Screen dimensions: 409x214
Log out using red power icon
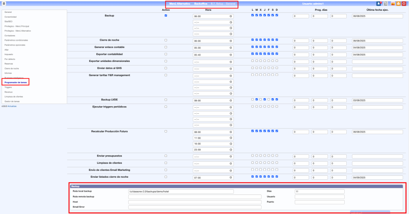(x=404, y=4)
